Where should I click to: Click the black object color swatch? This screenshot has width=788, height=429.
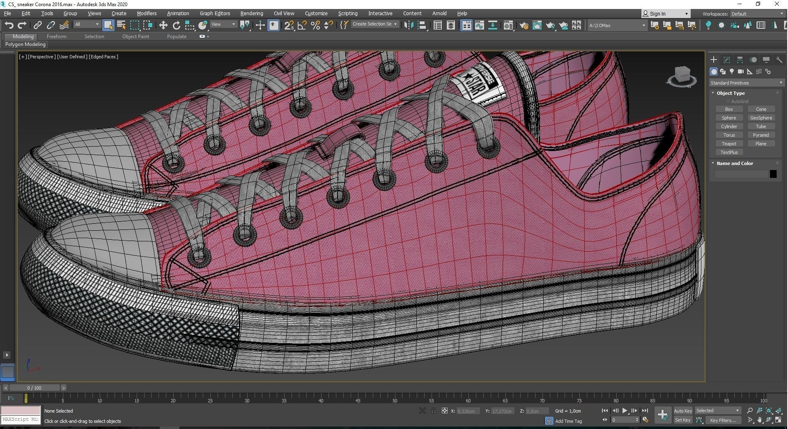[773, 174]
